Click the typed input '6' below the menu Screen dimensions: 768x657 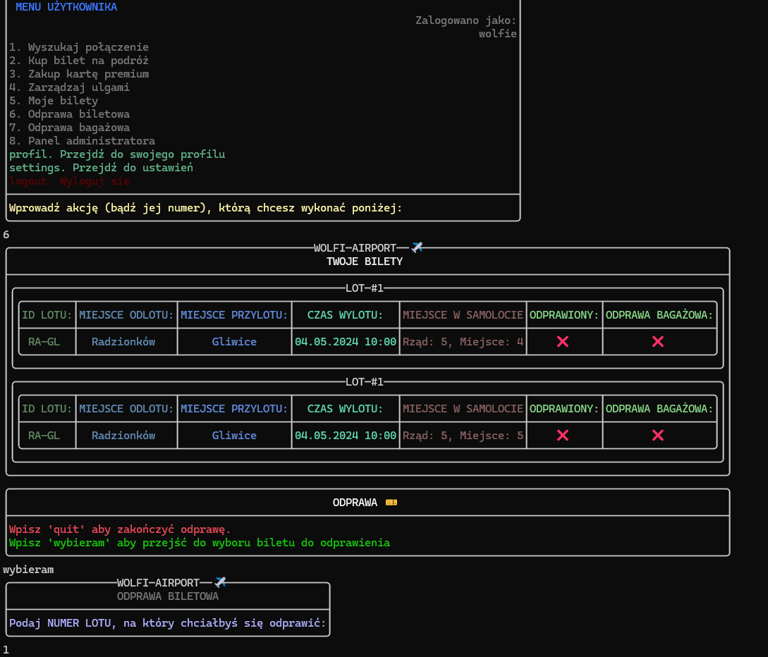tap(6, 235)
